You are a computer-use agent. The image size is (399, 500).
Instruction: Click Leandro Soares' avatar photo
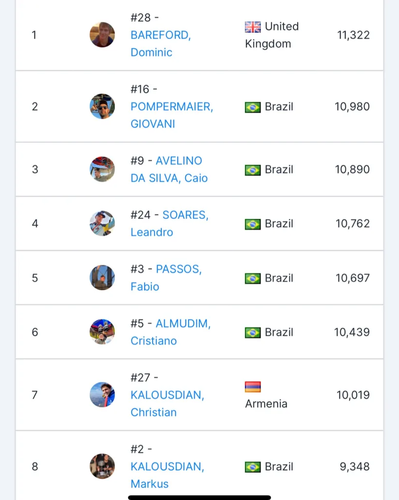point(102,224)
